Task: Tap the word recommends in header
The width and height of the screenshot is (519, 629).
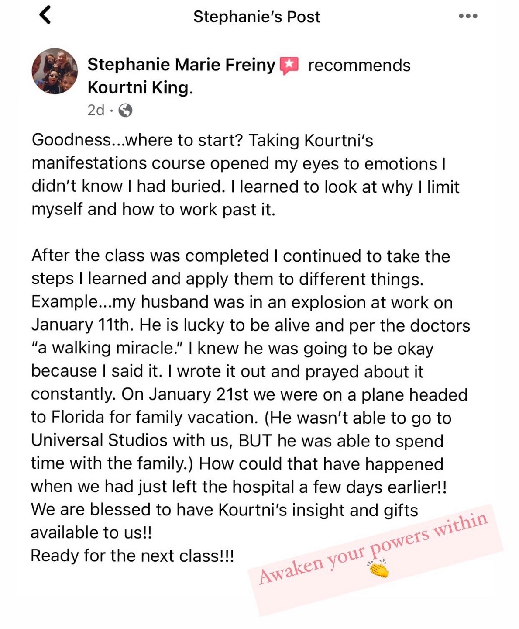Action: [x=359, y=66]
